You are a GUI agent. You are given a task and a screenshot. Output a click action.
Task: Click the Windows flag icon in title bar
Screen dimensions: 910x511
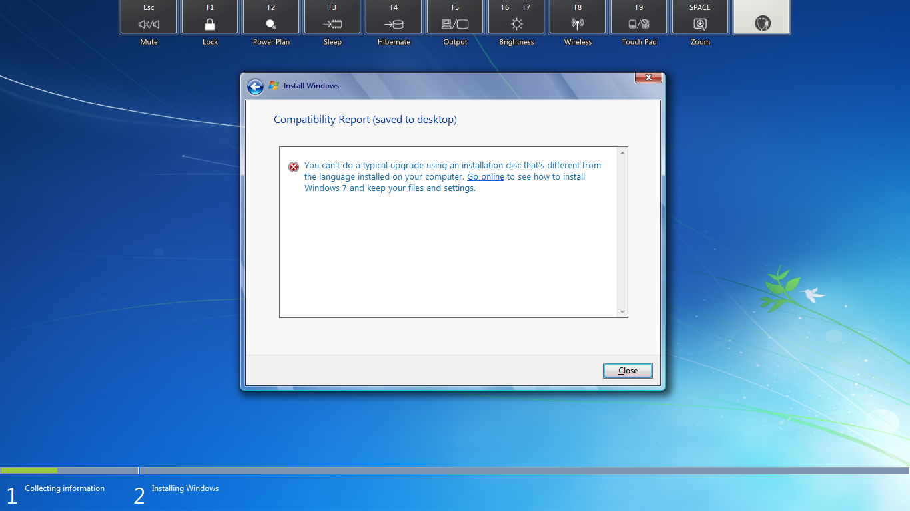274,86
